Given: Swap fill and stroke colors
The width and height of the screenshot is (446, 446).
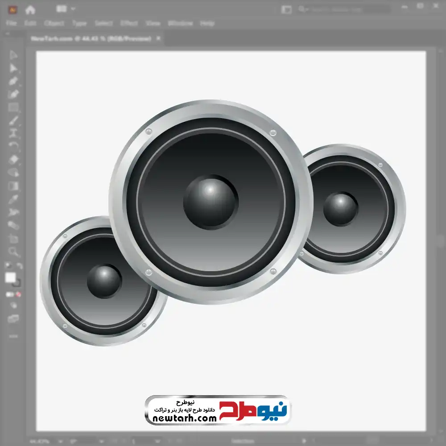Looking at the screenshot, I should point(20,266).
